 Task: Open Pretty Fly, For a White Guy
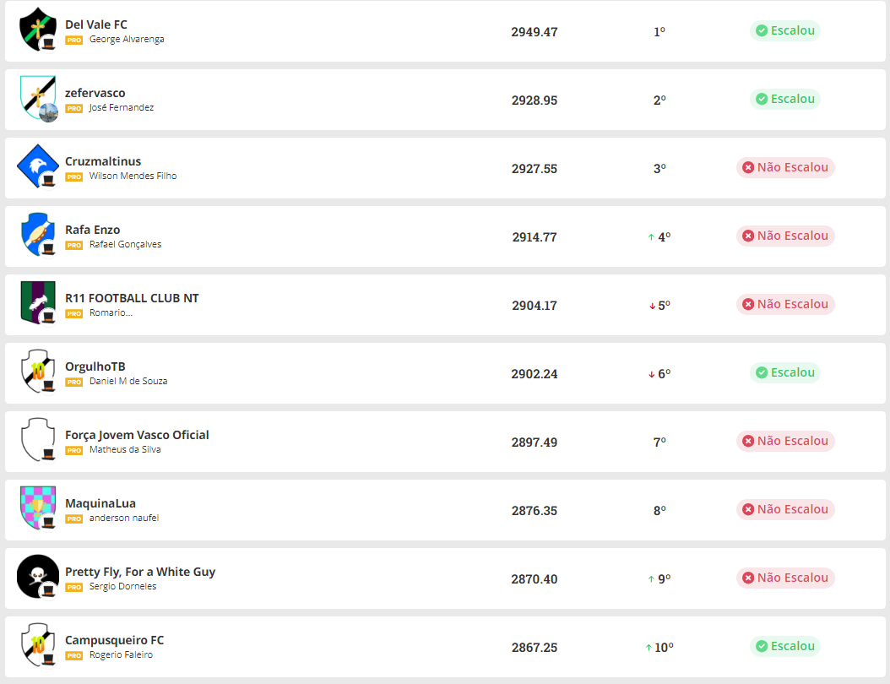tap(140, 572)
